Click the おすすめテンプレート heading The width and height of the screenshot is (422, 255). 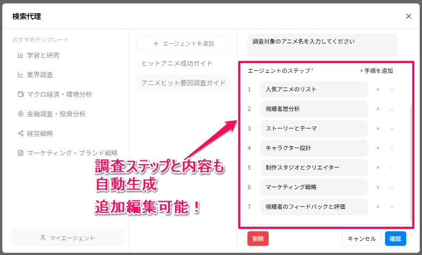(x=41, y=40)
